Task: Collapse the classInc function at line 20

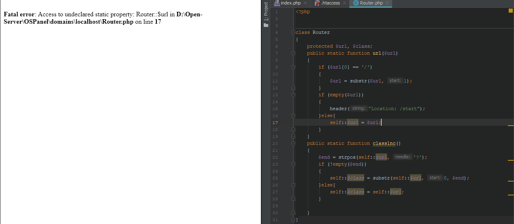Action: [x=293, y=143]
